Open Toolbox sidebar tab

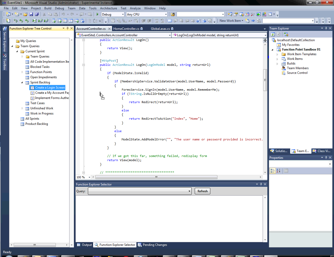point(4,62)
